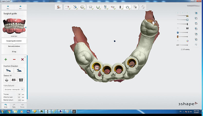Add element with the green plus

pyautogui.click(x=6, y=59)
